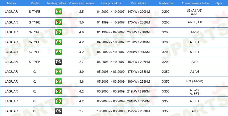Click the Model column header
The image size is (228, 116).
tap(35, 3)
